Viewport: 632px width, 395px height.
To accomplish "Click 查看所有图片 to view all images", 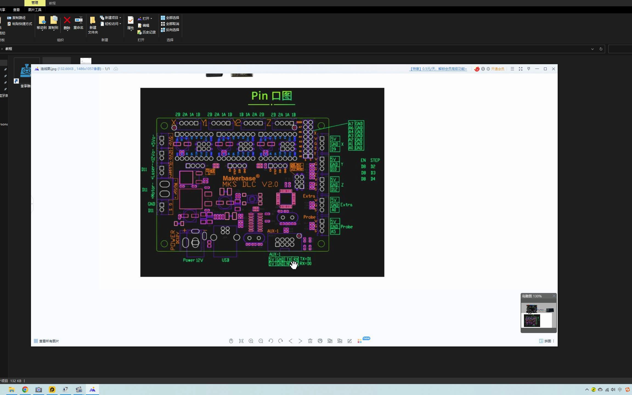I will (x=46, y=341).
